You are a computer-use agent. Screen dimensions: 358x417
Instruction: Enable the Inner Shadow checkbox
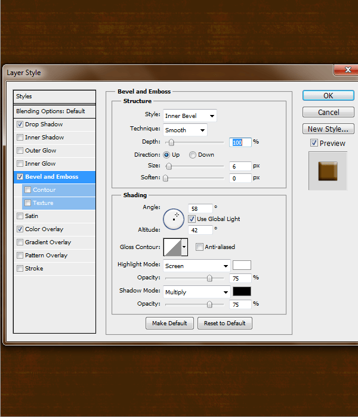20,137
